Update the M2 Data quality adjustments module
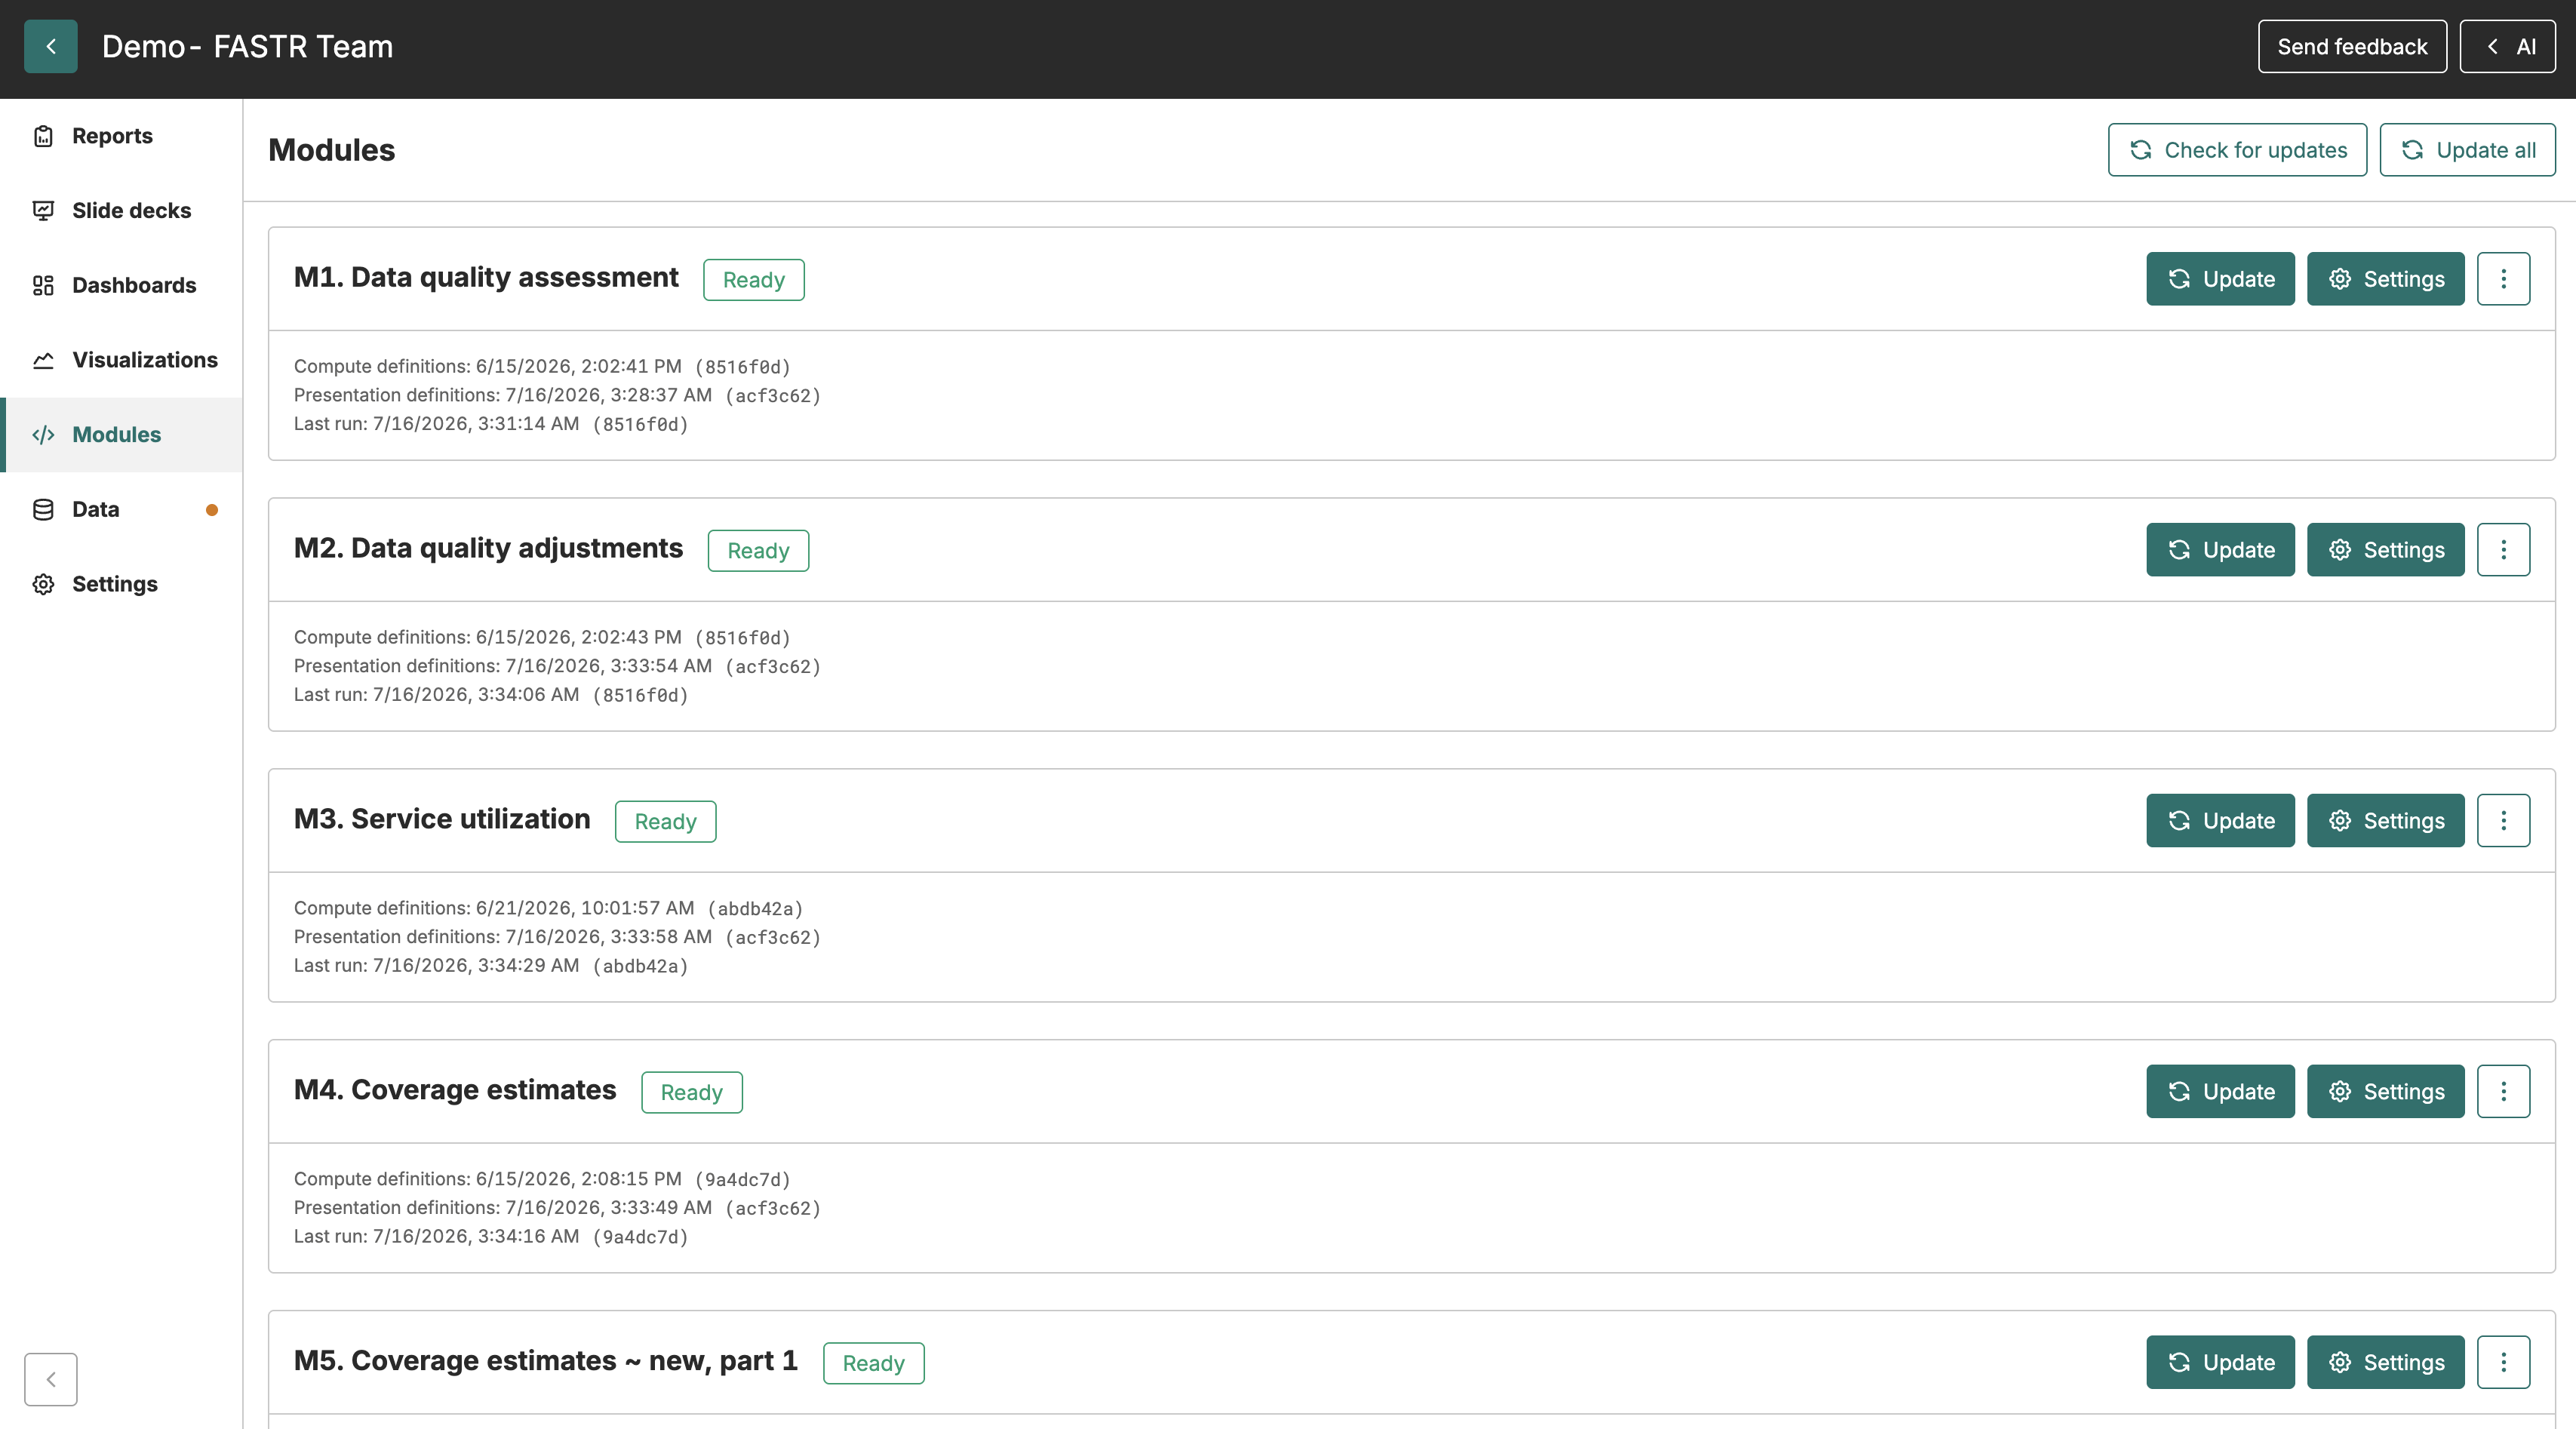Image resolution: width=2576 pixels, height=1429 pixels. [2220, 550]
